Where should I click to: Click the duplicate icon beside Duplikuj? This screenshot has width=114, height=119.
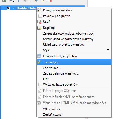[x=39, y=28]
